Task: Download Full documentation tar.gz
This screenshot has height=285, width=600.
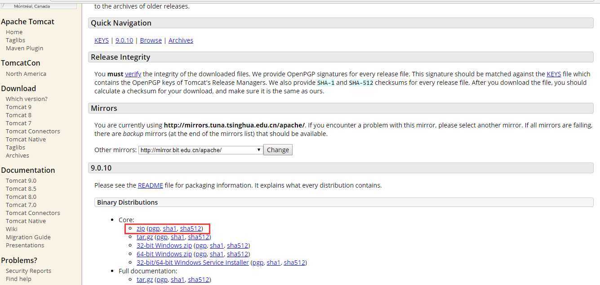Action: click(x=145, y=280)
